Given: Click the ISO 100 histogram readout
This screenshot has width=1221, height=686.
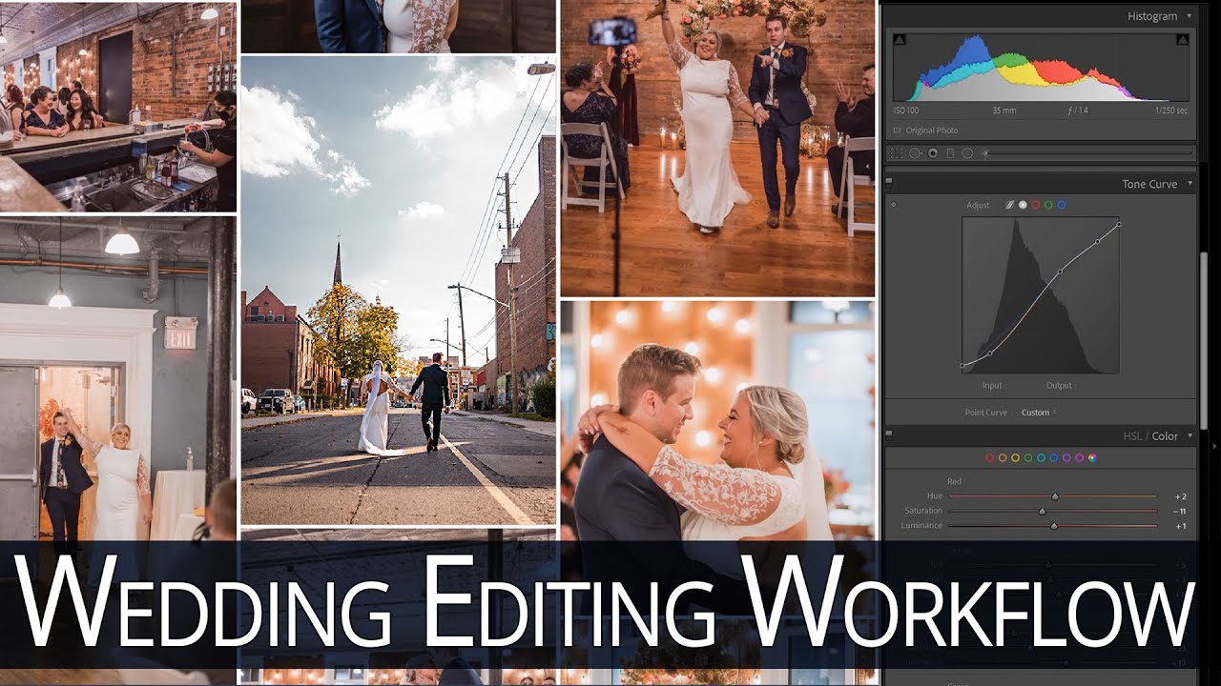Looking at the screenshot, I should click(x=907, y=111).
